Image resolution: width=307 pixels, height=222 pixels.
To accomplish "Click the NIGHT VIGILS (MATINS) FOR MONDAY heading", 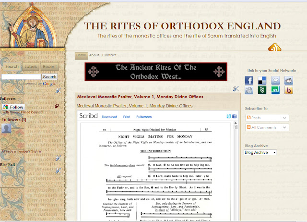I will (155, 136).
